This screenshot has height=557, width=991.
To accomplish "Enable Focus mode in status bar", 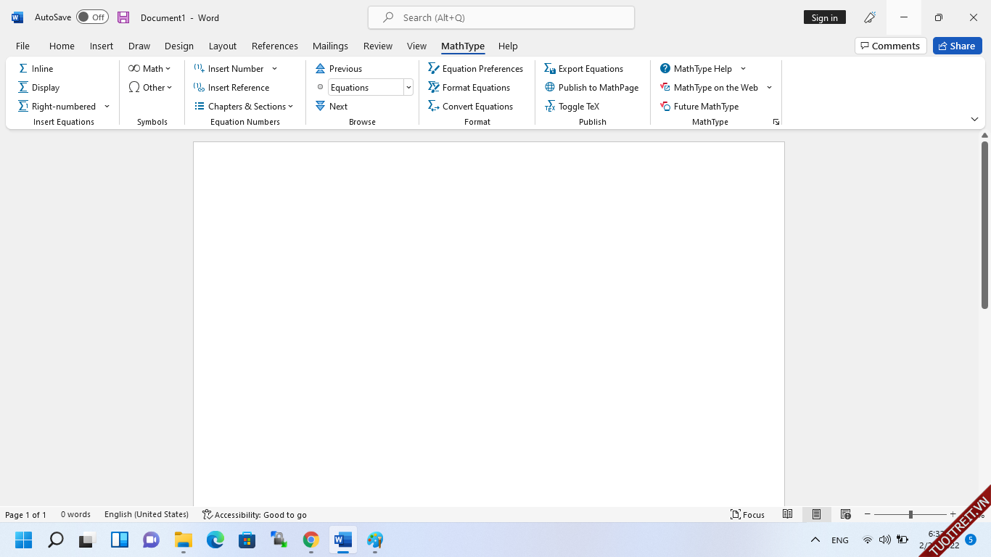I will pyautogui.click(x=747, y=514).
